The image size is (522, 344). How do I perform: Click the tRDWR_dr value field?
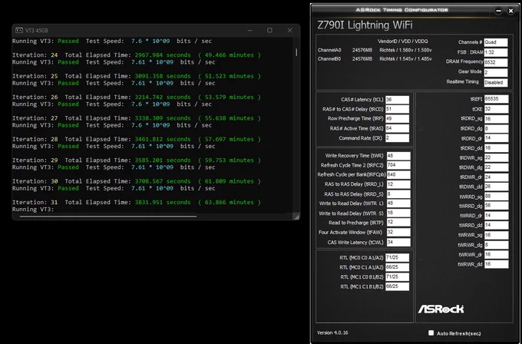pyautogui.click(x=496, y=177)
